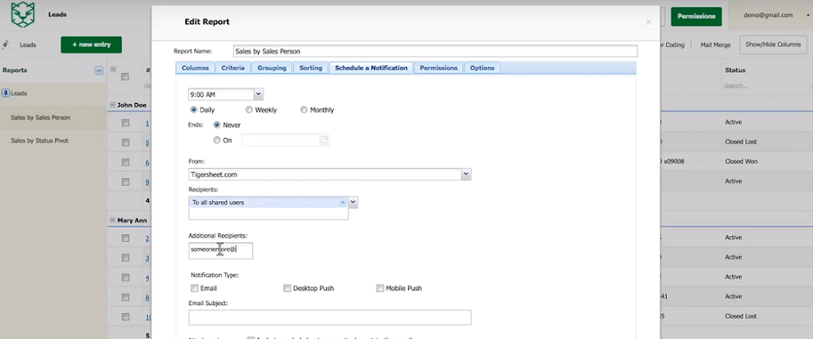Open record link 6 in table

click(x=147, y=162)
